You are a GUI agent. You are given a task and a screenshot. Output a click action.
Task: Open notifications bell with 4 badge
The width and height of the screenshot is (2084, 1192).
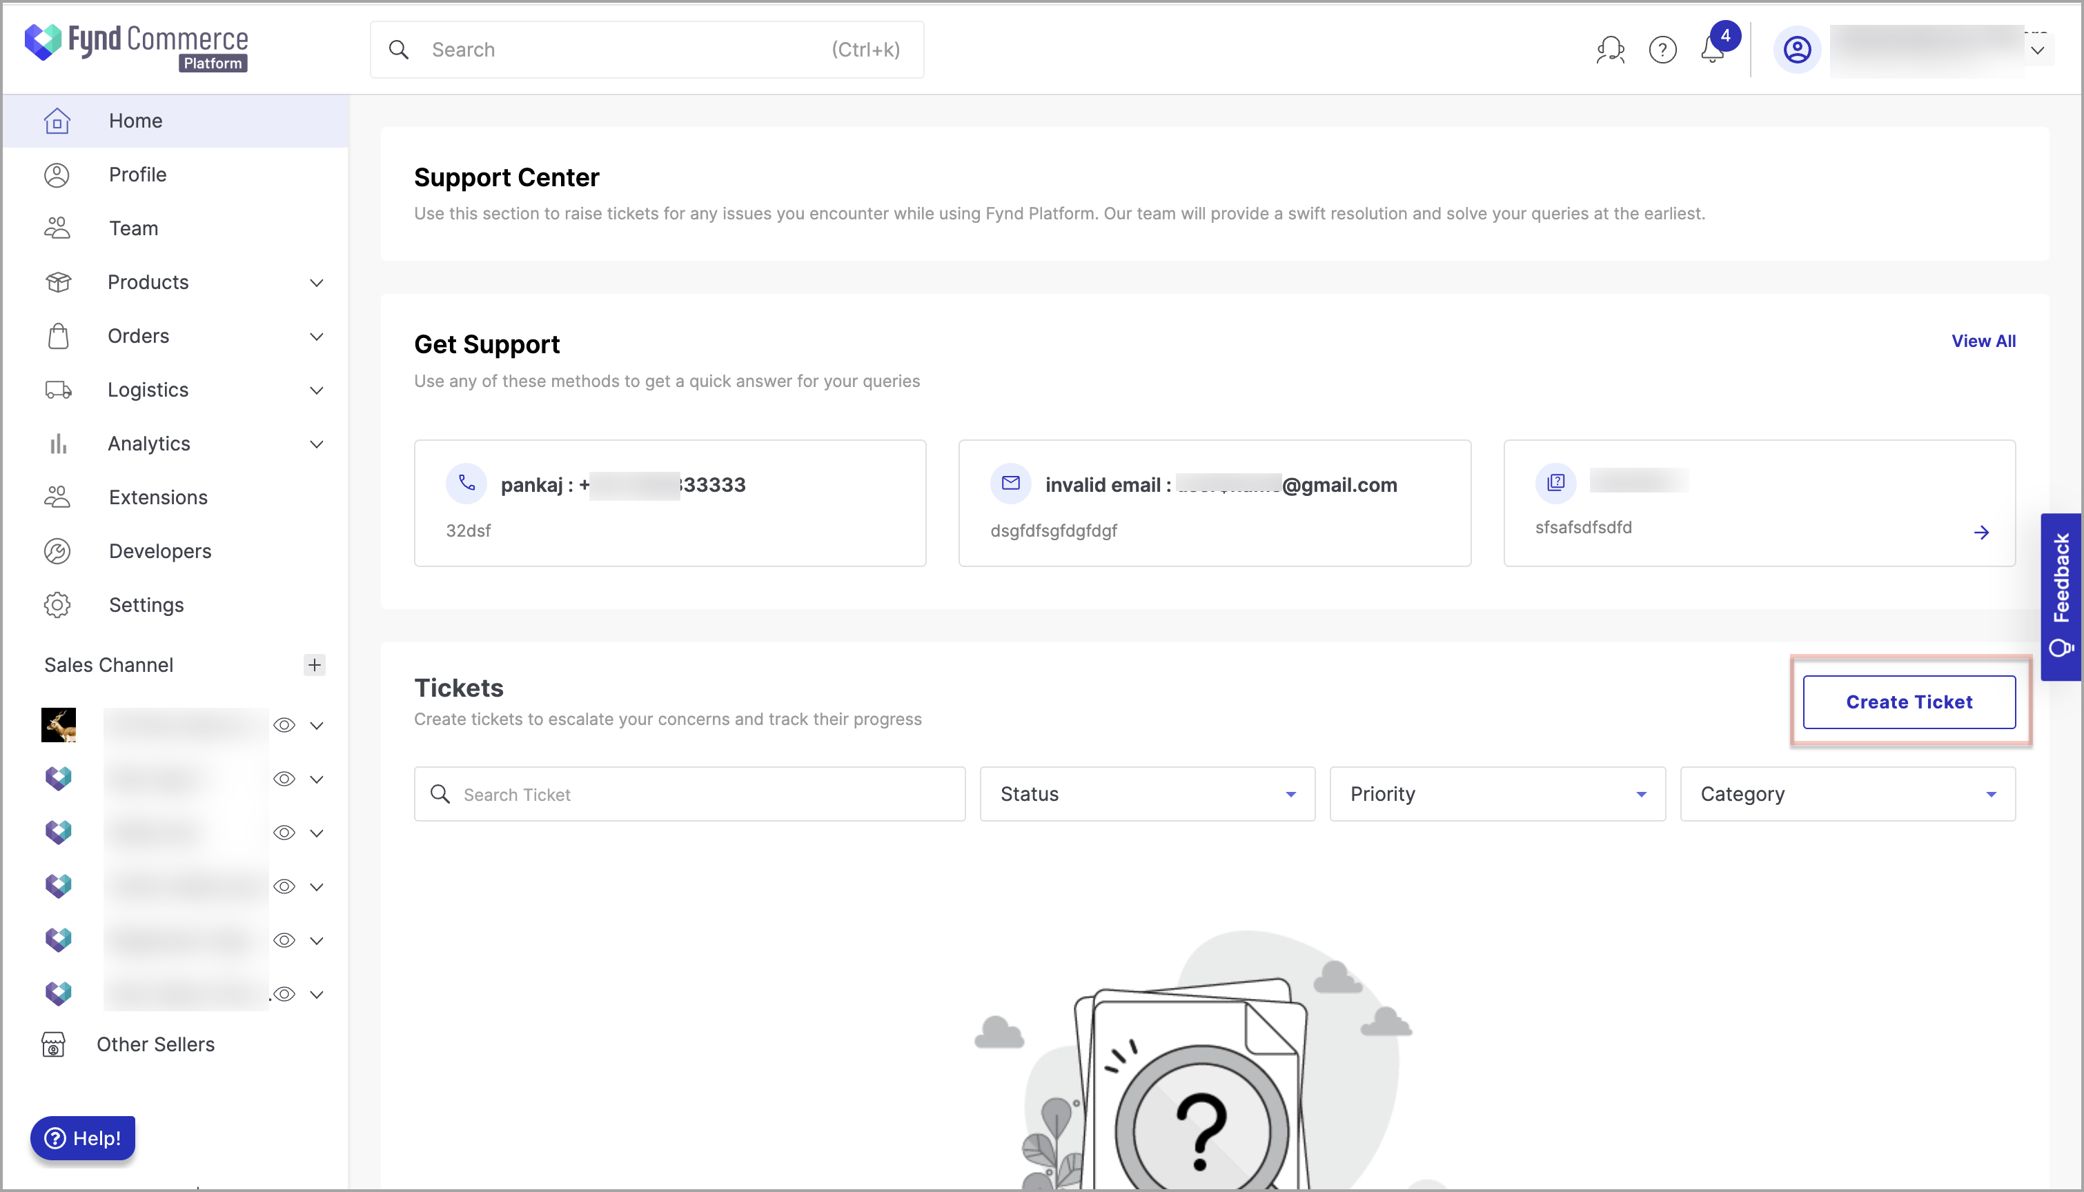click(1714, 48)
